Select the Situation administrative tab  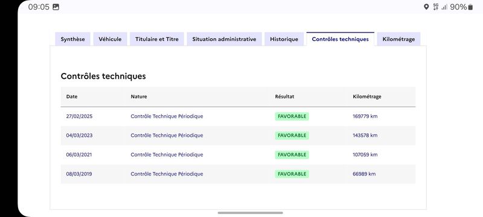pos(224,39)
